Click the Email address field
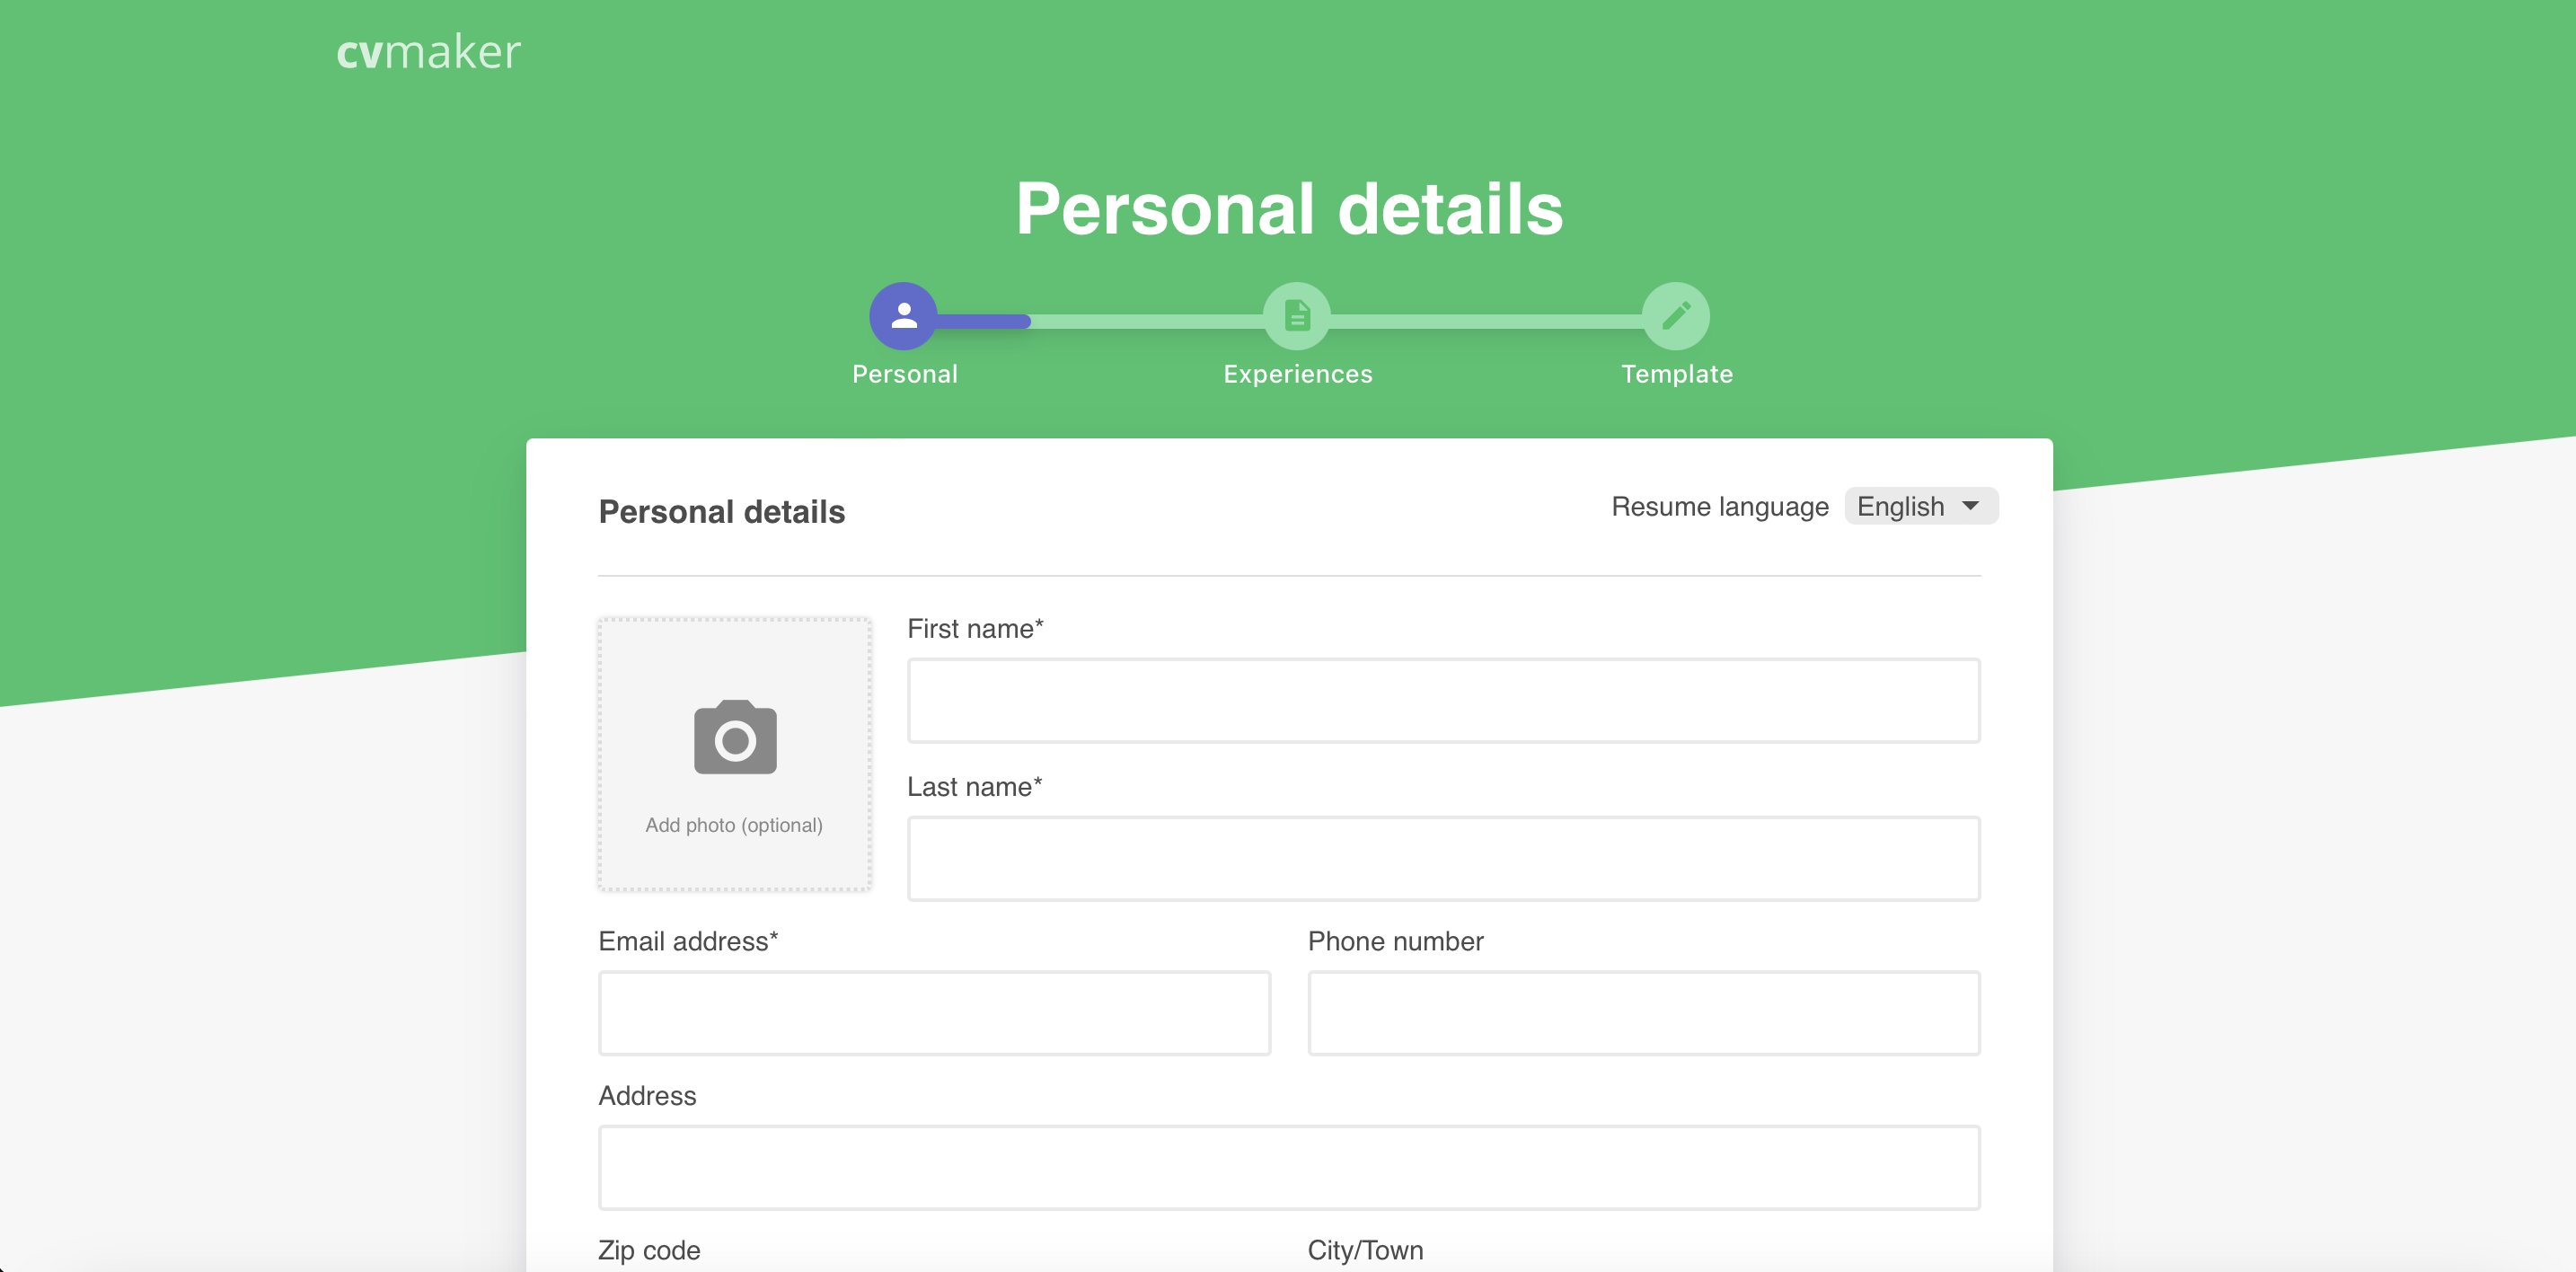The height and width of the screenshot is (1272, 2576). coord(934,1013)
